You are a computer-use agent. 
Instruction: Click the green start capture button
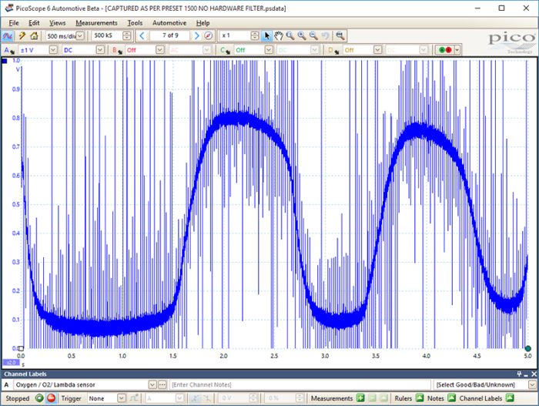(39, 398)
